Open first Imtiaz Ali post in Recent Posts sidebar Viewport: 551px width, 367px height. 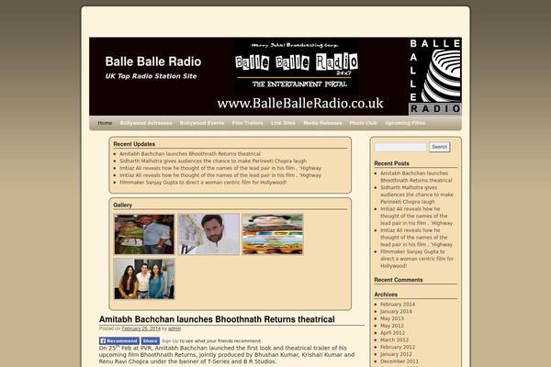[416, 216]
